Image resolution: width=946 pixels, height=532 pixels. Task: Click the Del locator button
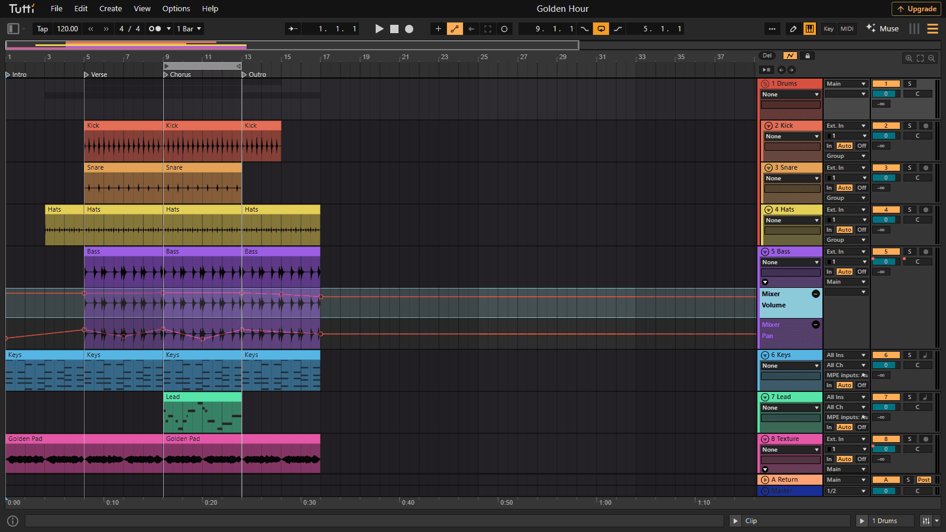(767, 56)
